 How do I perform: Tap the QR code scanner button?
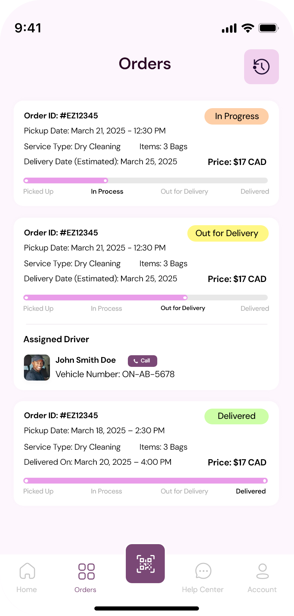point(145,563)
